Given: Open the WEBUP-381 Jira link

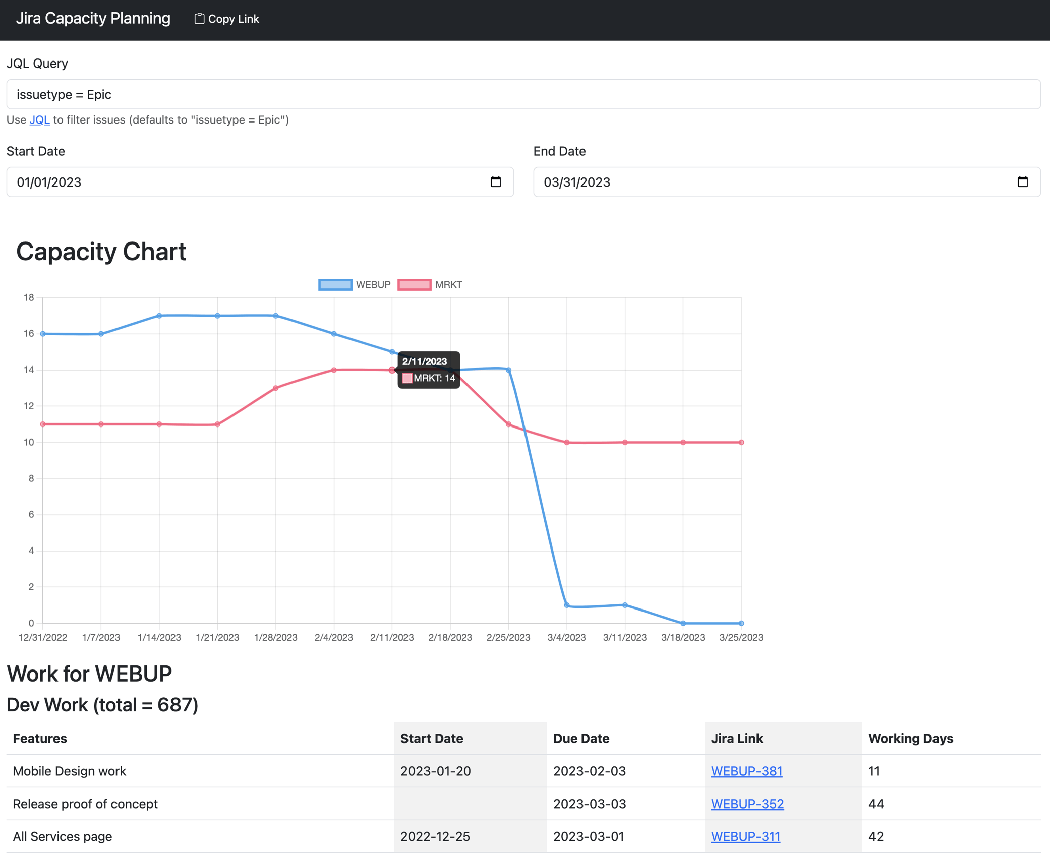Looking at the screenshot, I should [x=746, y=771].
